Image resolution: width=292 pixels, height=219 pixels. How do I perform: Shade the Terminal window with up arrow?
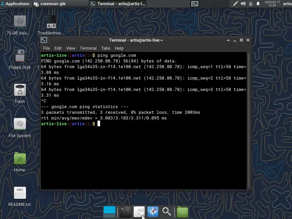tap(228, 40)
